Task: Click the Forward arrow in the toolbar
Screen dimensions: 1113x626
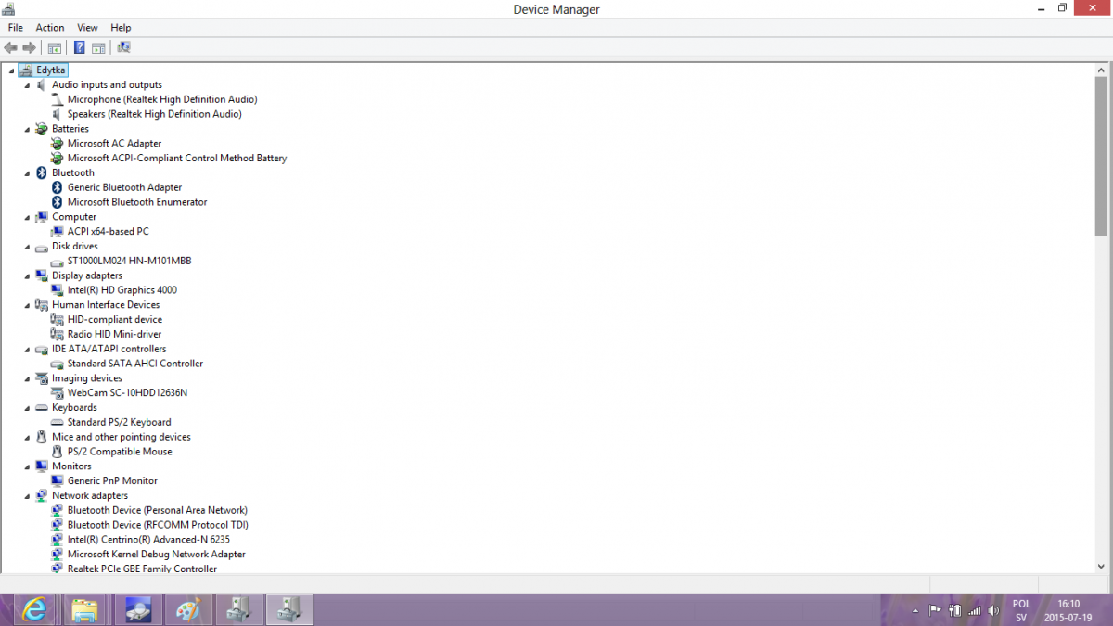Action: click(30, 47)
